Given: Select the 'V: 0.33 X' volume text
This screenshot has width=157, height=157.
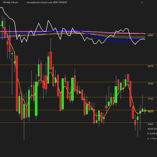Looking at the screenshot, I should pyautogui.click(x=152, y=133).
